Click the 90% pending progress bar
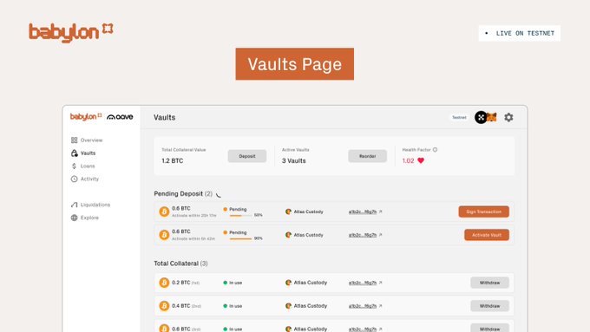The height and width of the screenshot is (332, 590). [x=240, y=239]
